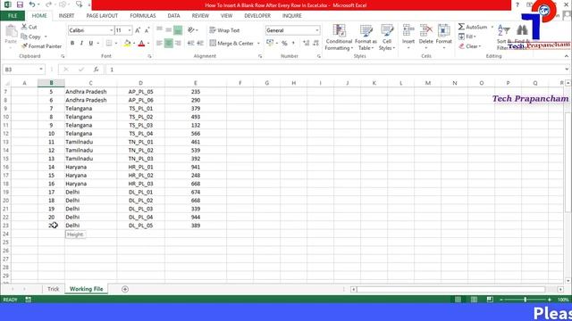Decrease decimal places

(315, 44)
